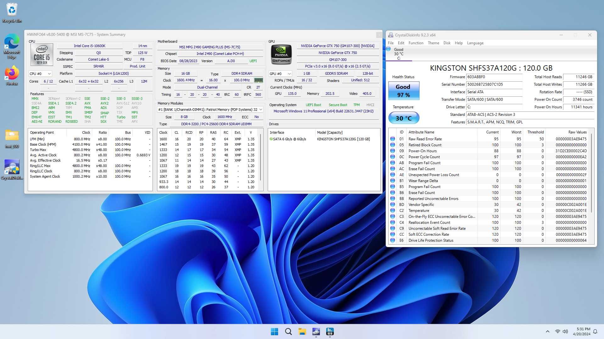Screen dimensions: 604x339
Task: Click the status orb for Reported Uncorrectable Errors
Action: [x=393, y=198]
